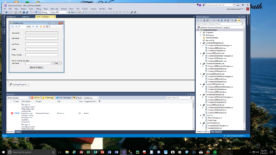Click View Code icon in Solution Explorer
Image resolution: width=276 pixels, height=155 pixels.
(232, 20)
